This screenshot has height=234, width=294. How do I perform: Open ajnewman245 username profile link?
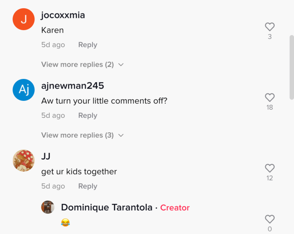pyautogui.click(x=73, y=86)
